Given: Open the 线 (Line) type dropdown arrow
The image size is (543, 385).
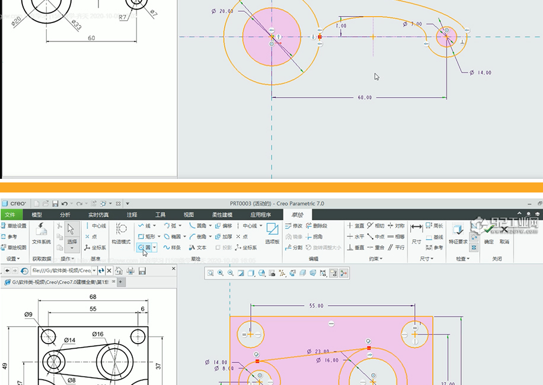Looking at the screenshot, I should 155,226.
